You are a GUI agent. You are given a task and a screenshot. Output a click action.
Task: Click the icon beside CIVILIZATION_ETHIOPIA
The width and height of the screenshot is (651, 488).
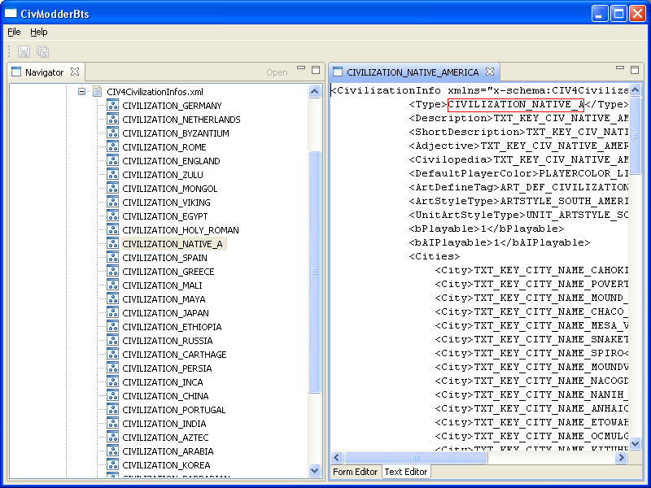click(112, 327)
